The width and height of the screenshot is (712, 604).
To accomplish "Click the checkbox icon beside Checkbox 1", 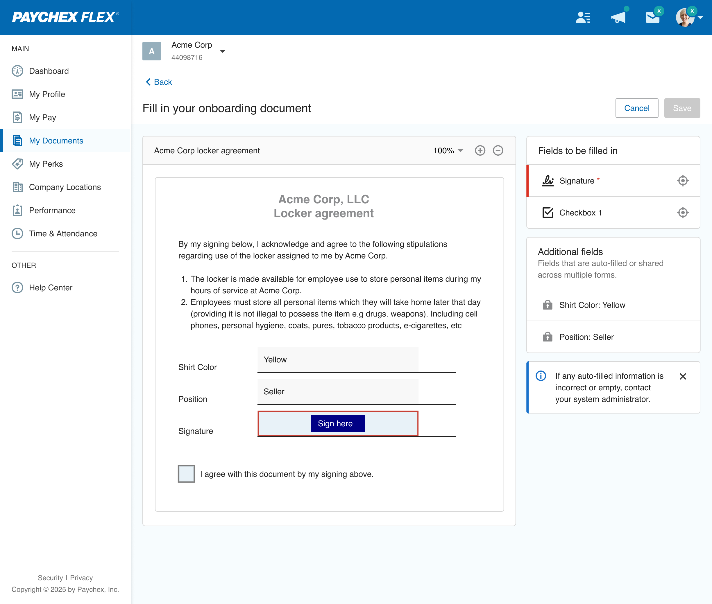I will click(548, 213).
